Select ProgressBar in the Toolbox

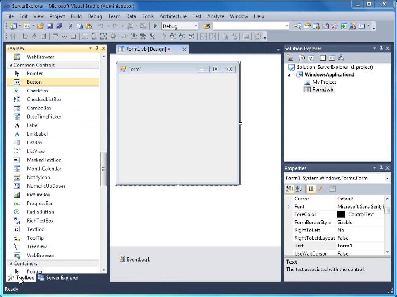(x=53, y=203)
